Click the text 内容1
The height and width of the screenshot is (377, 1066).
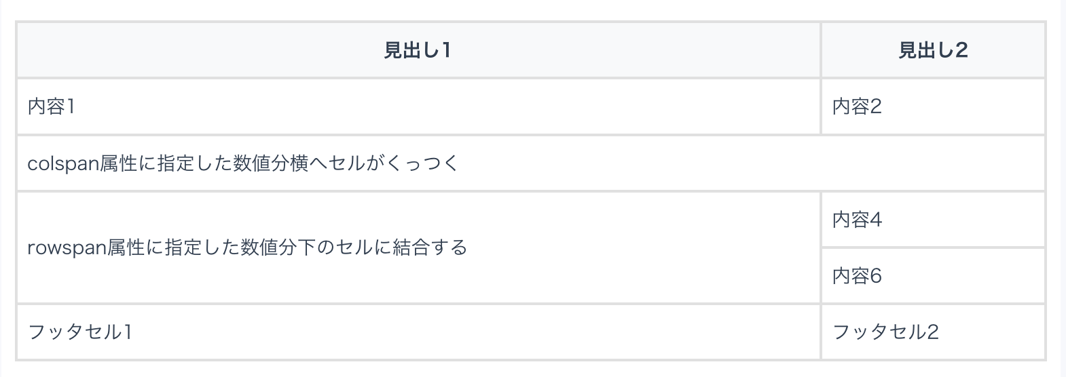coord(51,106)
